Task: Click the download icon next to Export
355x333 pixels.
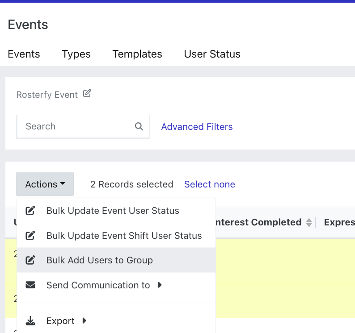Action: coord(30,321)
